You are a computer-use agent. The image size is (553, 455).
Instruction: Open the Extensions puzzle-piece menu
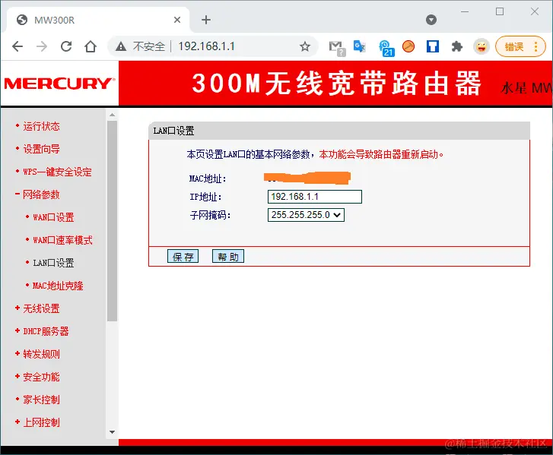point(457,46)
